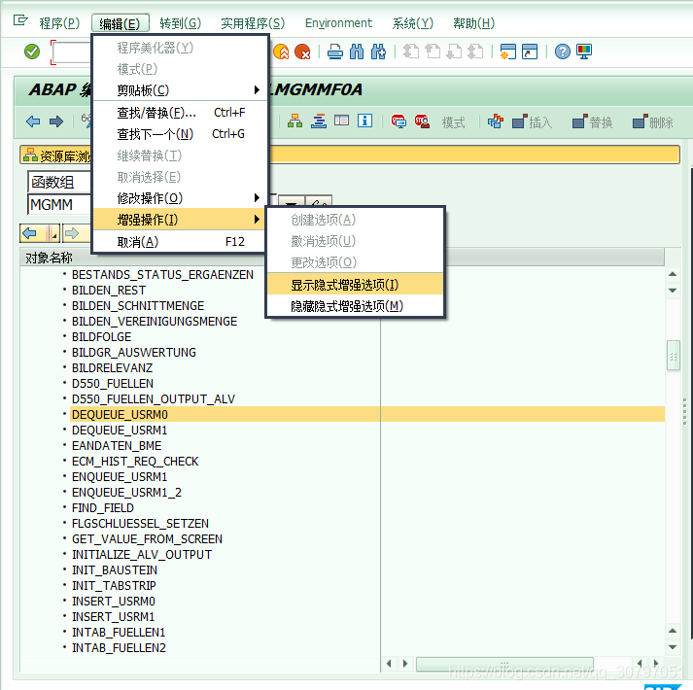The width and height of the screenshot is (693, 690).
Task: Click the blue information icon
Action: tap(364, 121)
